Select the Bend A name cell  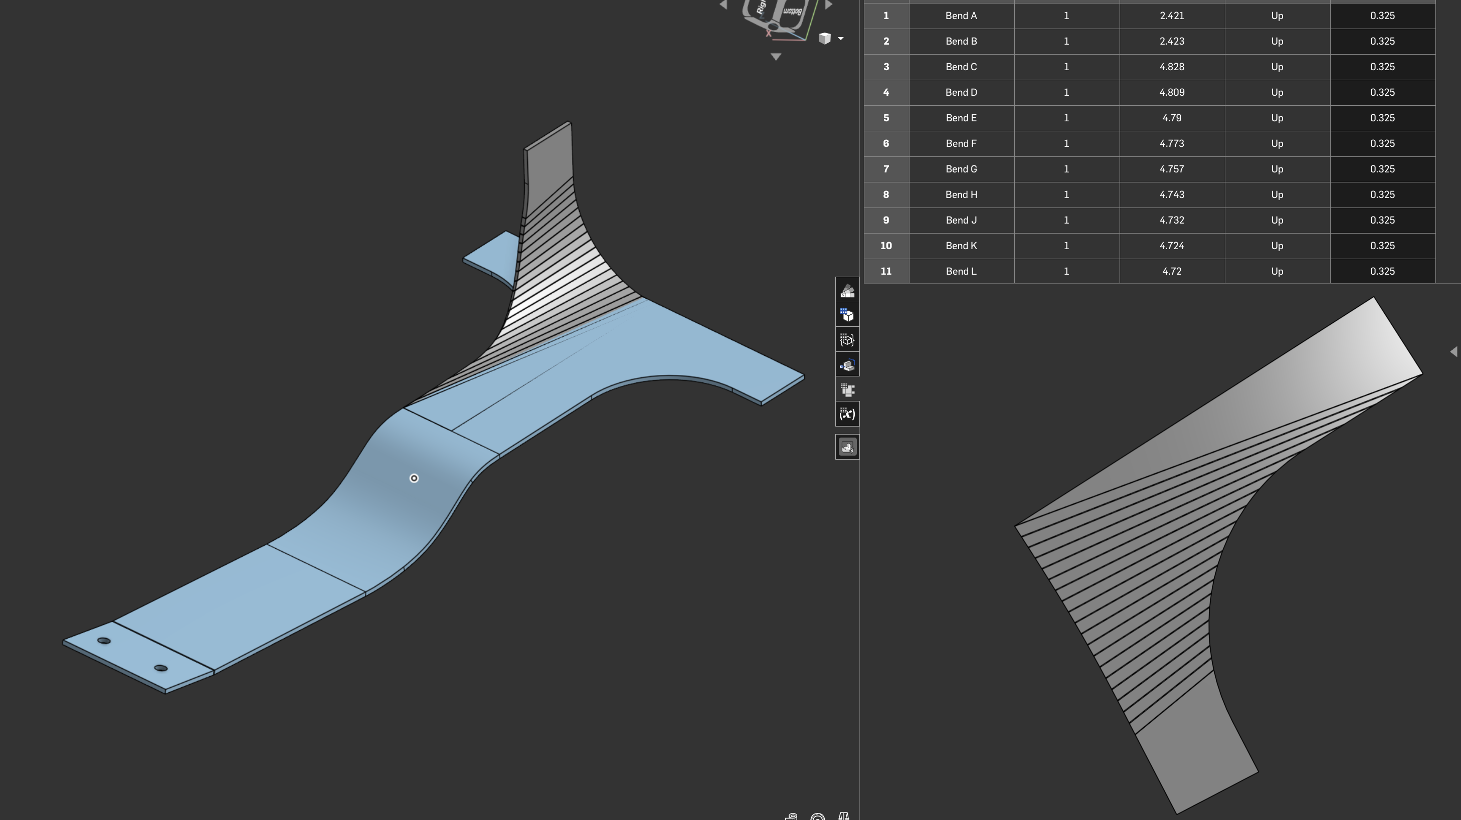(x=961, y=16)
